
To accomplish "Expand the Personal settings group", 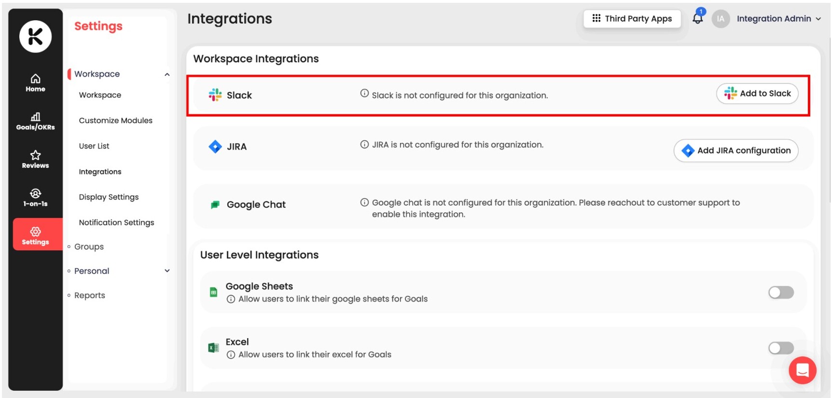I will pyautogui.click(x=167, y=271).
